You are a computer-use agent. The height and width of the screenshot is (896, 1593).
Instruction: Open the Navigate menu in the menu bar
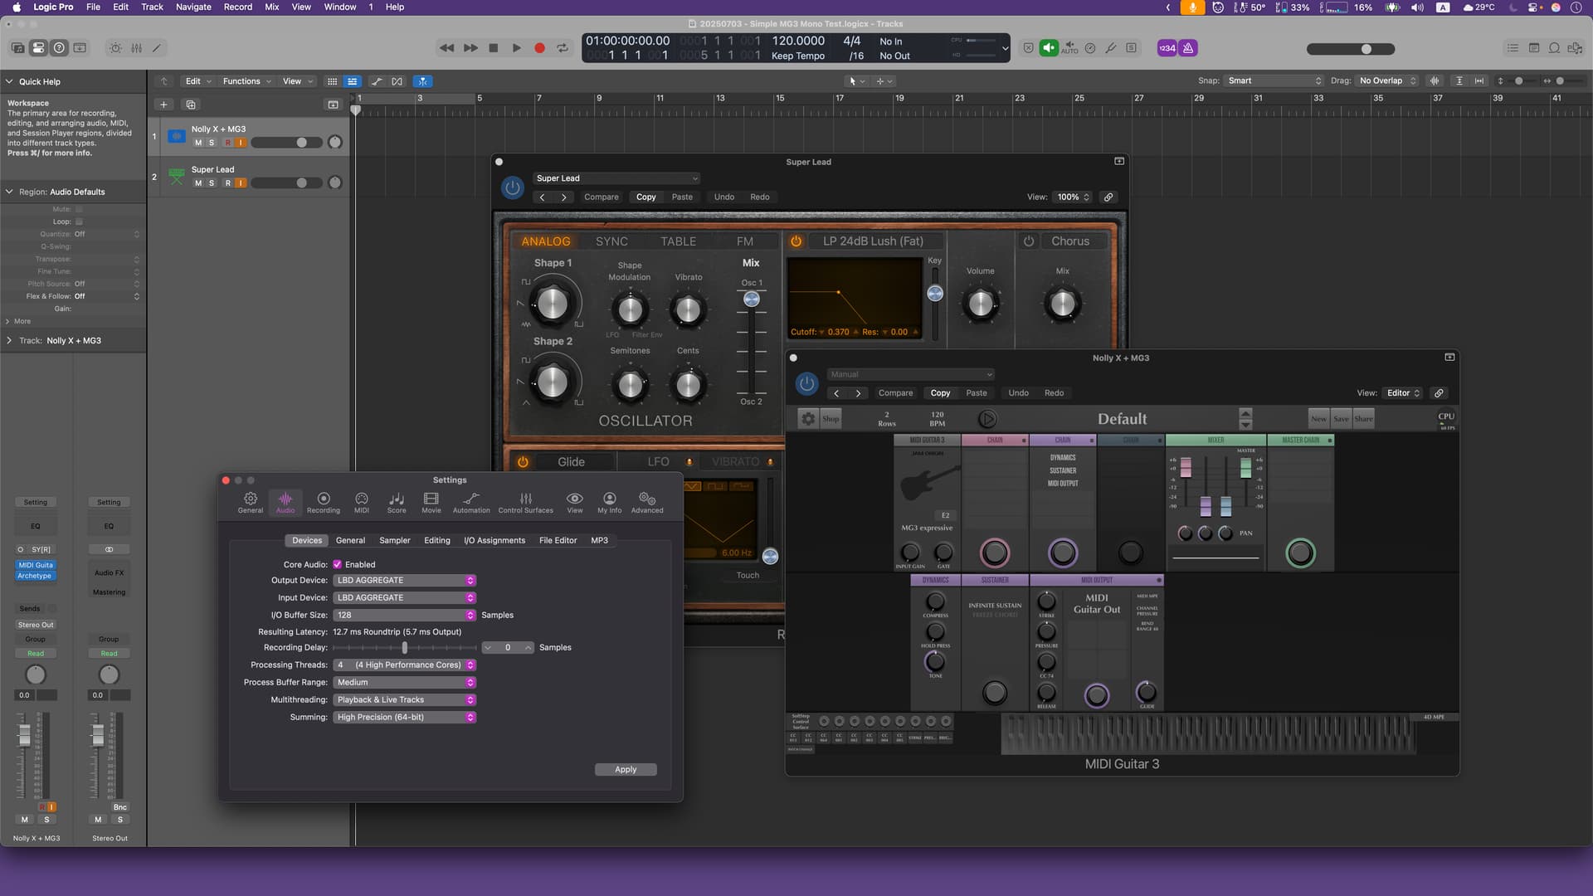(193, 7)
